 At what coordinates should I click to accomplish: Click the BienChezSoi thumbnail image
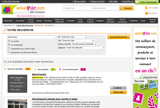(x=17, y=84)
